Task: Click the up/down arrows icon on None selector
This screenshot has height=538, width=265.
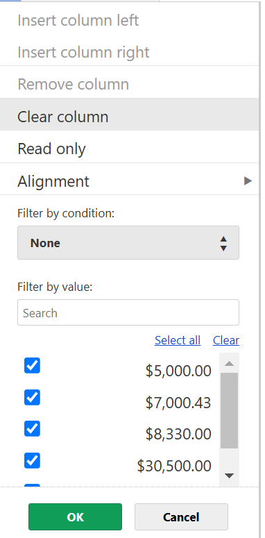Action: point(223,243)
